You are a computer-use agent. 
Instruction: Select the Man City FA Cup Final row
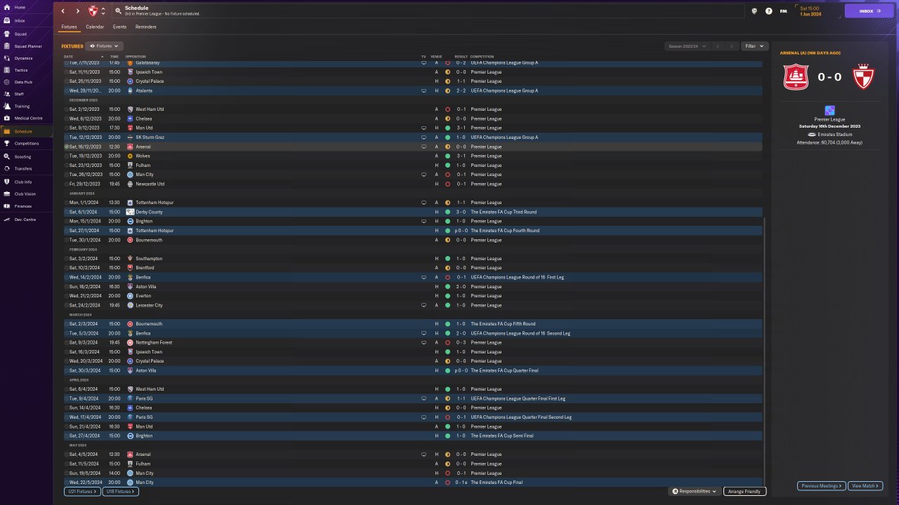412,483
